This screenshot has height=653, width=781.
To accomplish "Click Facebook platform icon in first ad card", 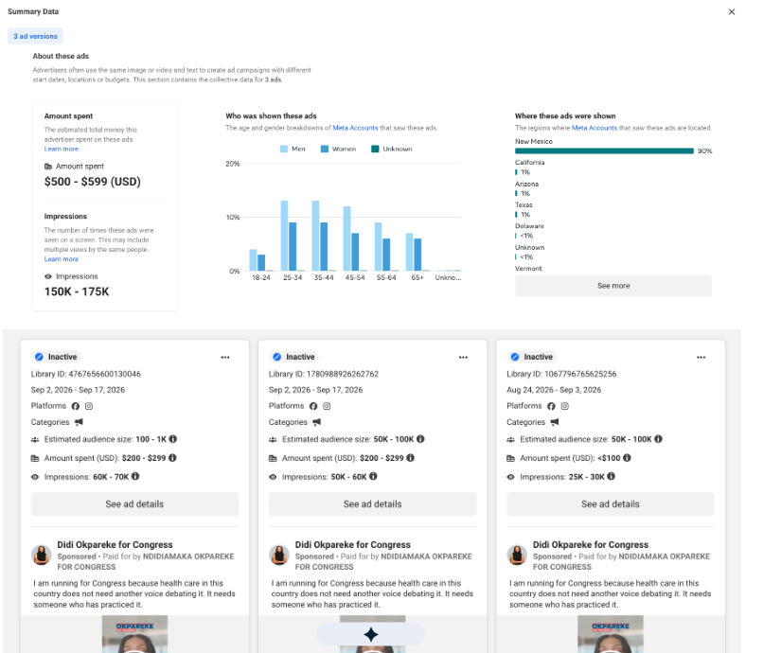I will pos(75,406).
